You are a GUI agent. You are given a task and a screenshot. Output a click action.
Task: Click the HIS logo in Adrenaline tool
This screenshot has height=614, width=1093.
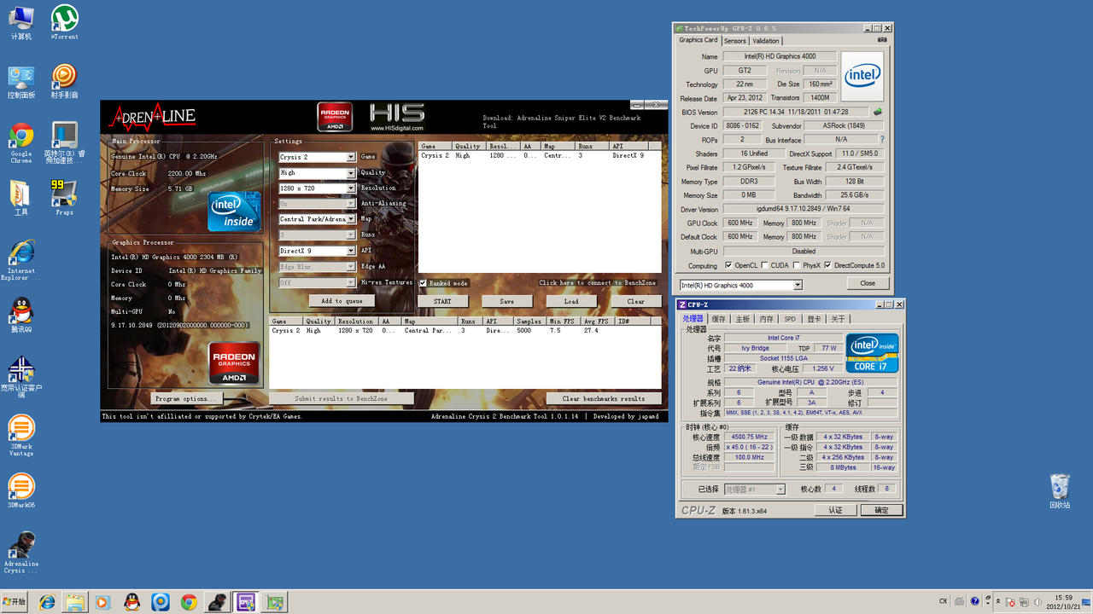click(x=397, y=117)
